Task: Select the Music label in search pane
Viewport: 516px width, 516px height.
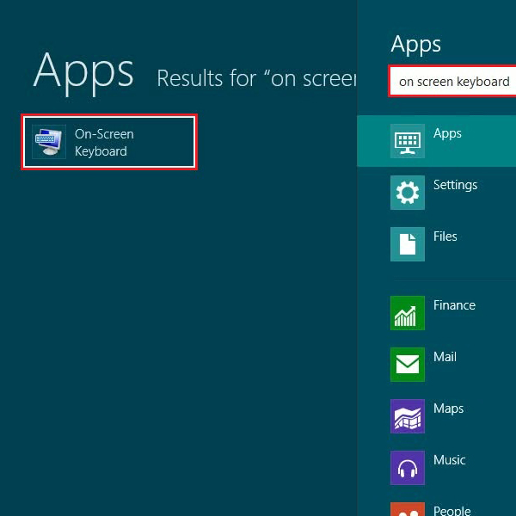Action: click(449, 460)
